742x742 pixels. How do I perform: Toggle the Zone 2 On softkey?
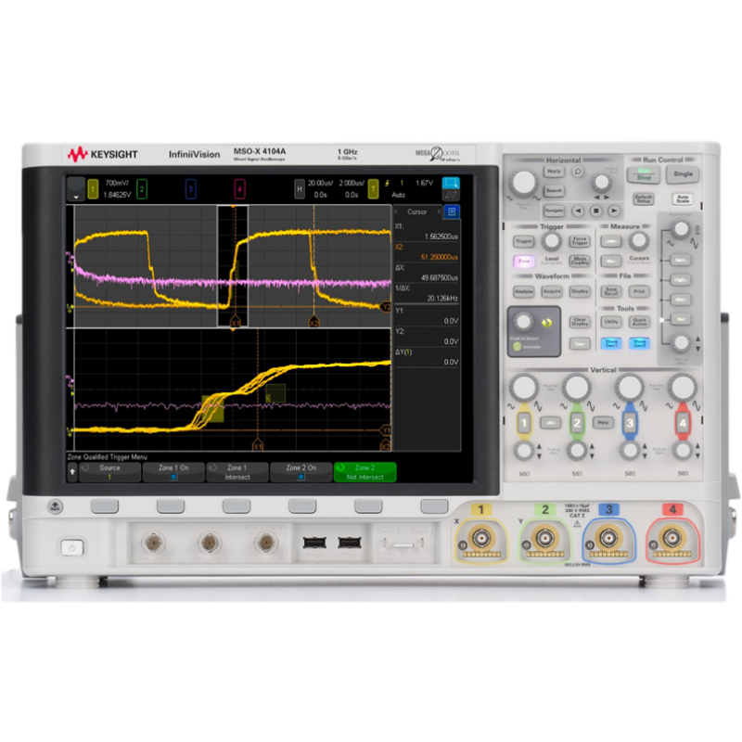coord(301,472)
